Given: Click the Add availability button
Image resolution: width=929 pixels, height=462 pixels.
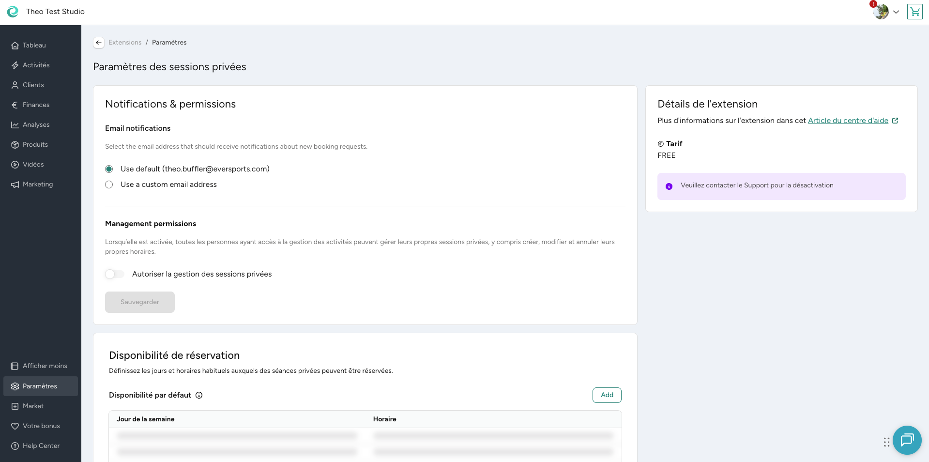Looking at the screenshot, I should [607, 395].
